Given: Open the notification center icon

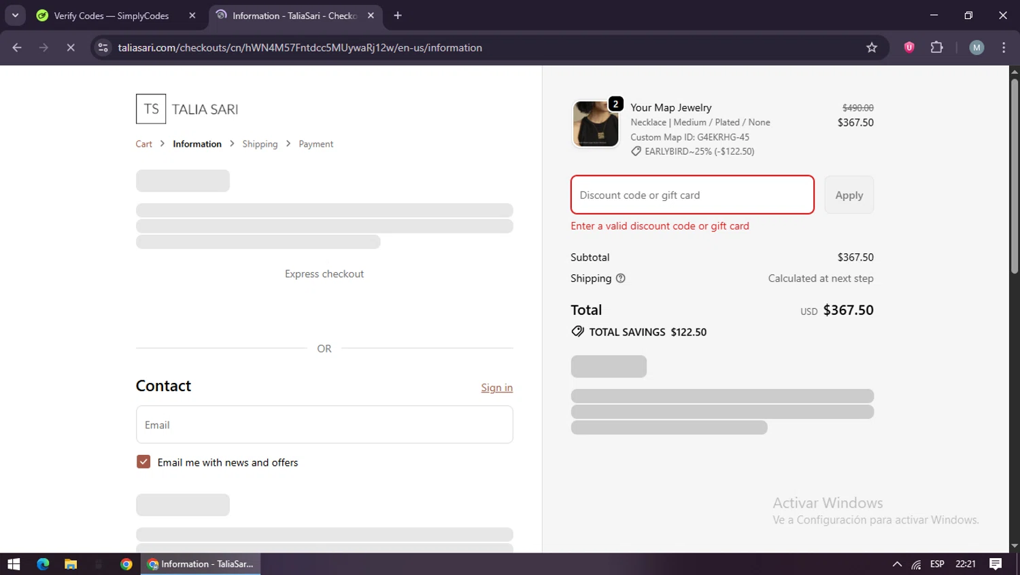Looking at the screenshot, I should [996, 564].
